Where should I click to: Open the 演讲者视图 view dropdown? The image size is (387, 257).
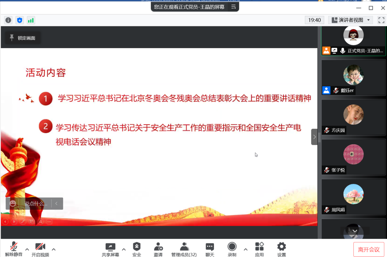coord(351,20)
